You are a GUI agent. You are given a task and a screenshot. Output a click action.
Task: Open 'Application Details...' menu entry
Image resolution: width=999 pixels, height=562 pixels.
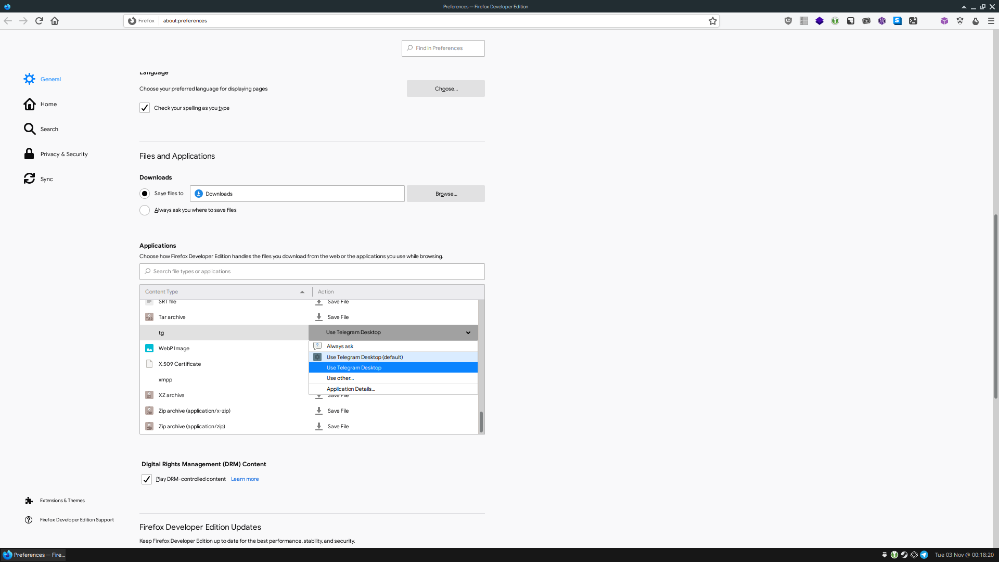click(x=351, y=389)
